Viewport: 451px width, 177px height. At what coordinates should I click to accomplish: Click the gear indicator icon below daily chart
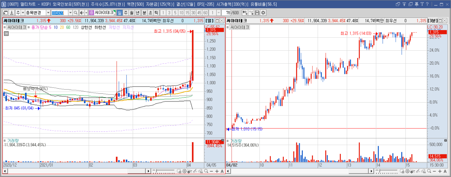pos(184,171)
